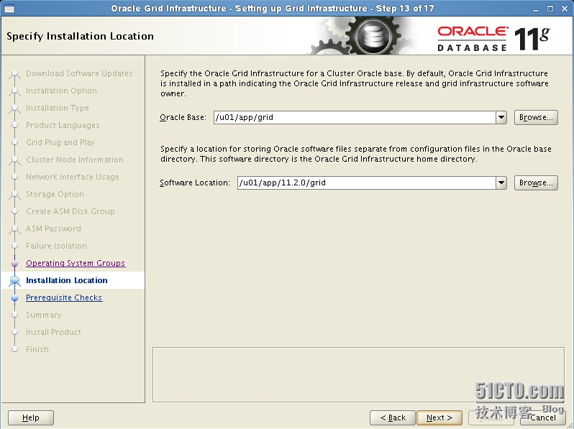The image size is (574, 429).
Task: Click the Prerequisite Checks step bullet
Action: click(14, 297)
